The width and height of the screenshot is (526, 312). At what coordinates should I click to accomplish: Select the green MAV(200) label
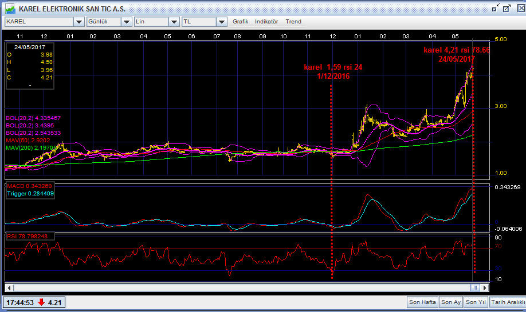pyautogui.click(x=31, y=147)
